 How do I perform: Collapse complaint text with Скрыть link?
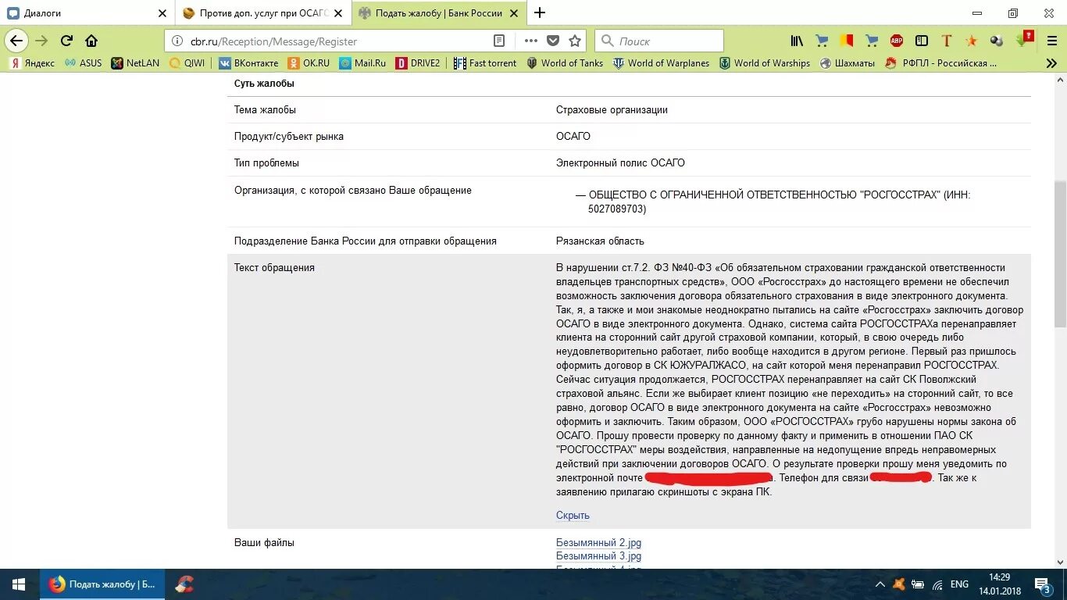point(573,516)
